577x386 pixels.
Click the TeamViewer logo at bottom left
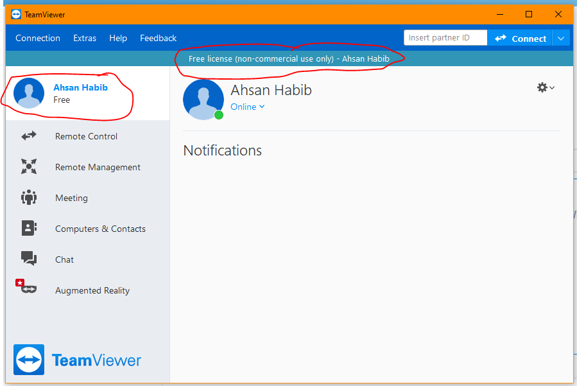[77, 360]
